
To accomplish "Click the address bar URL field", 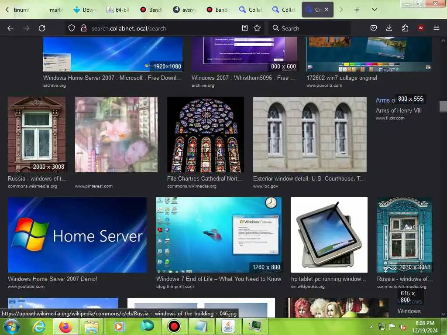I will pyautogui.click(x=164, y=28).
